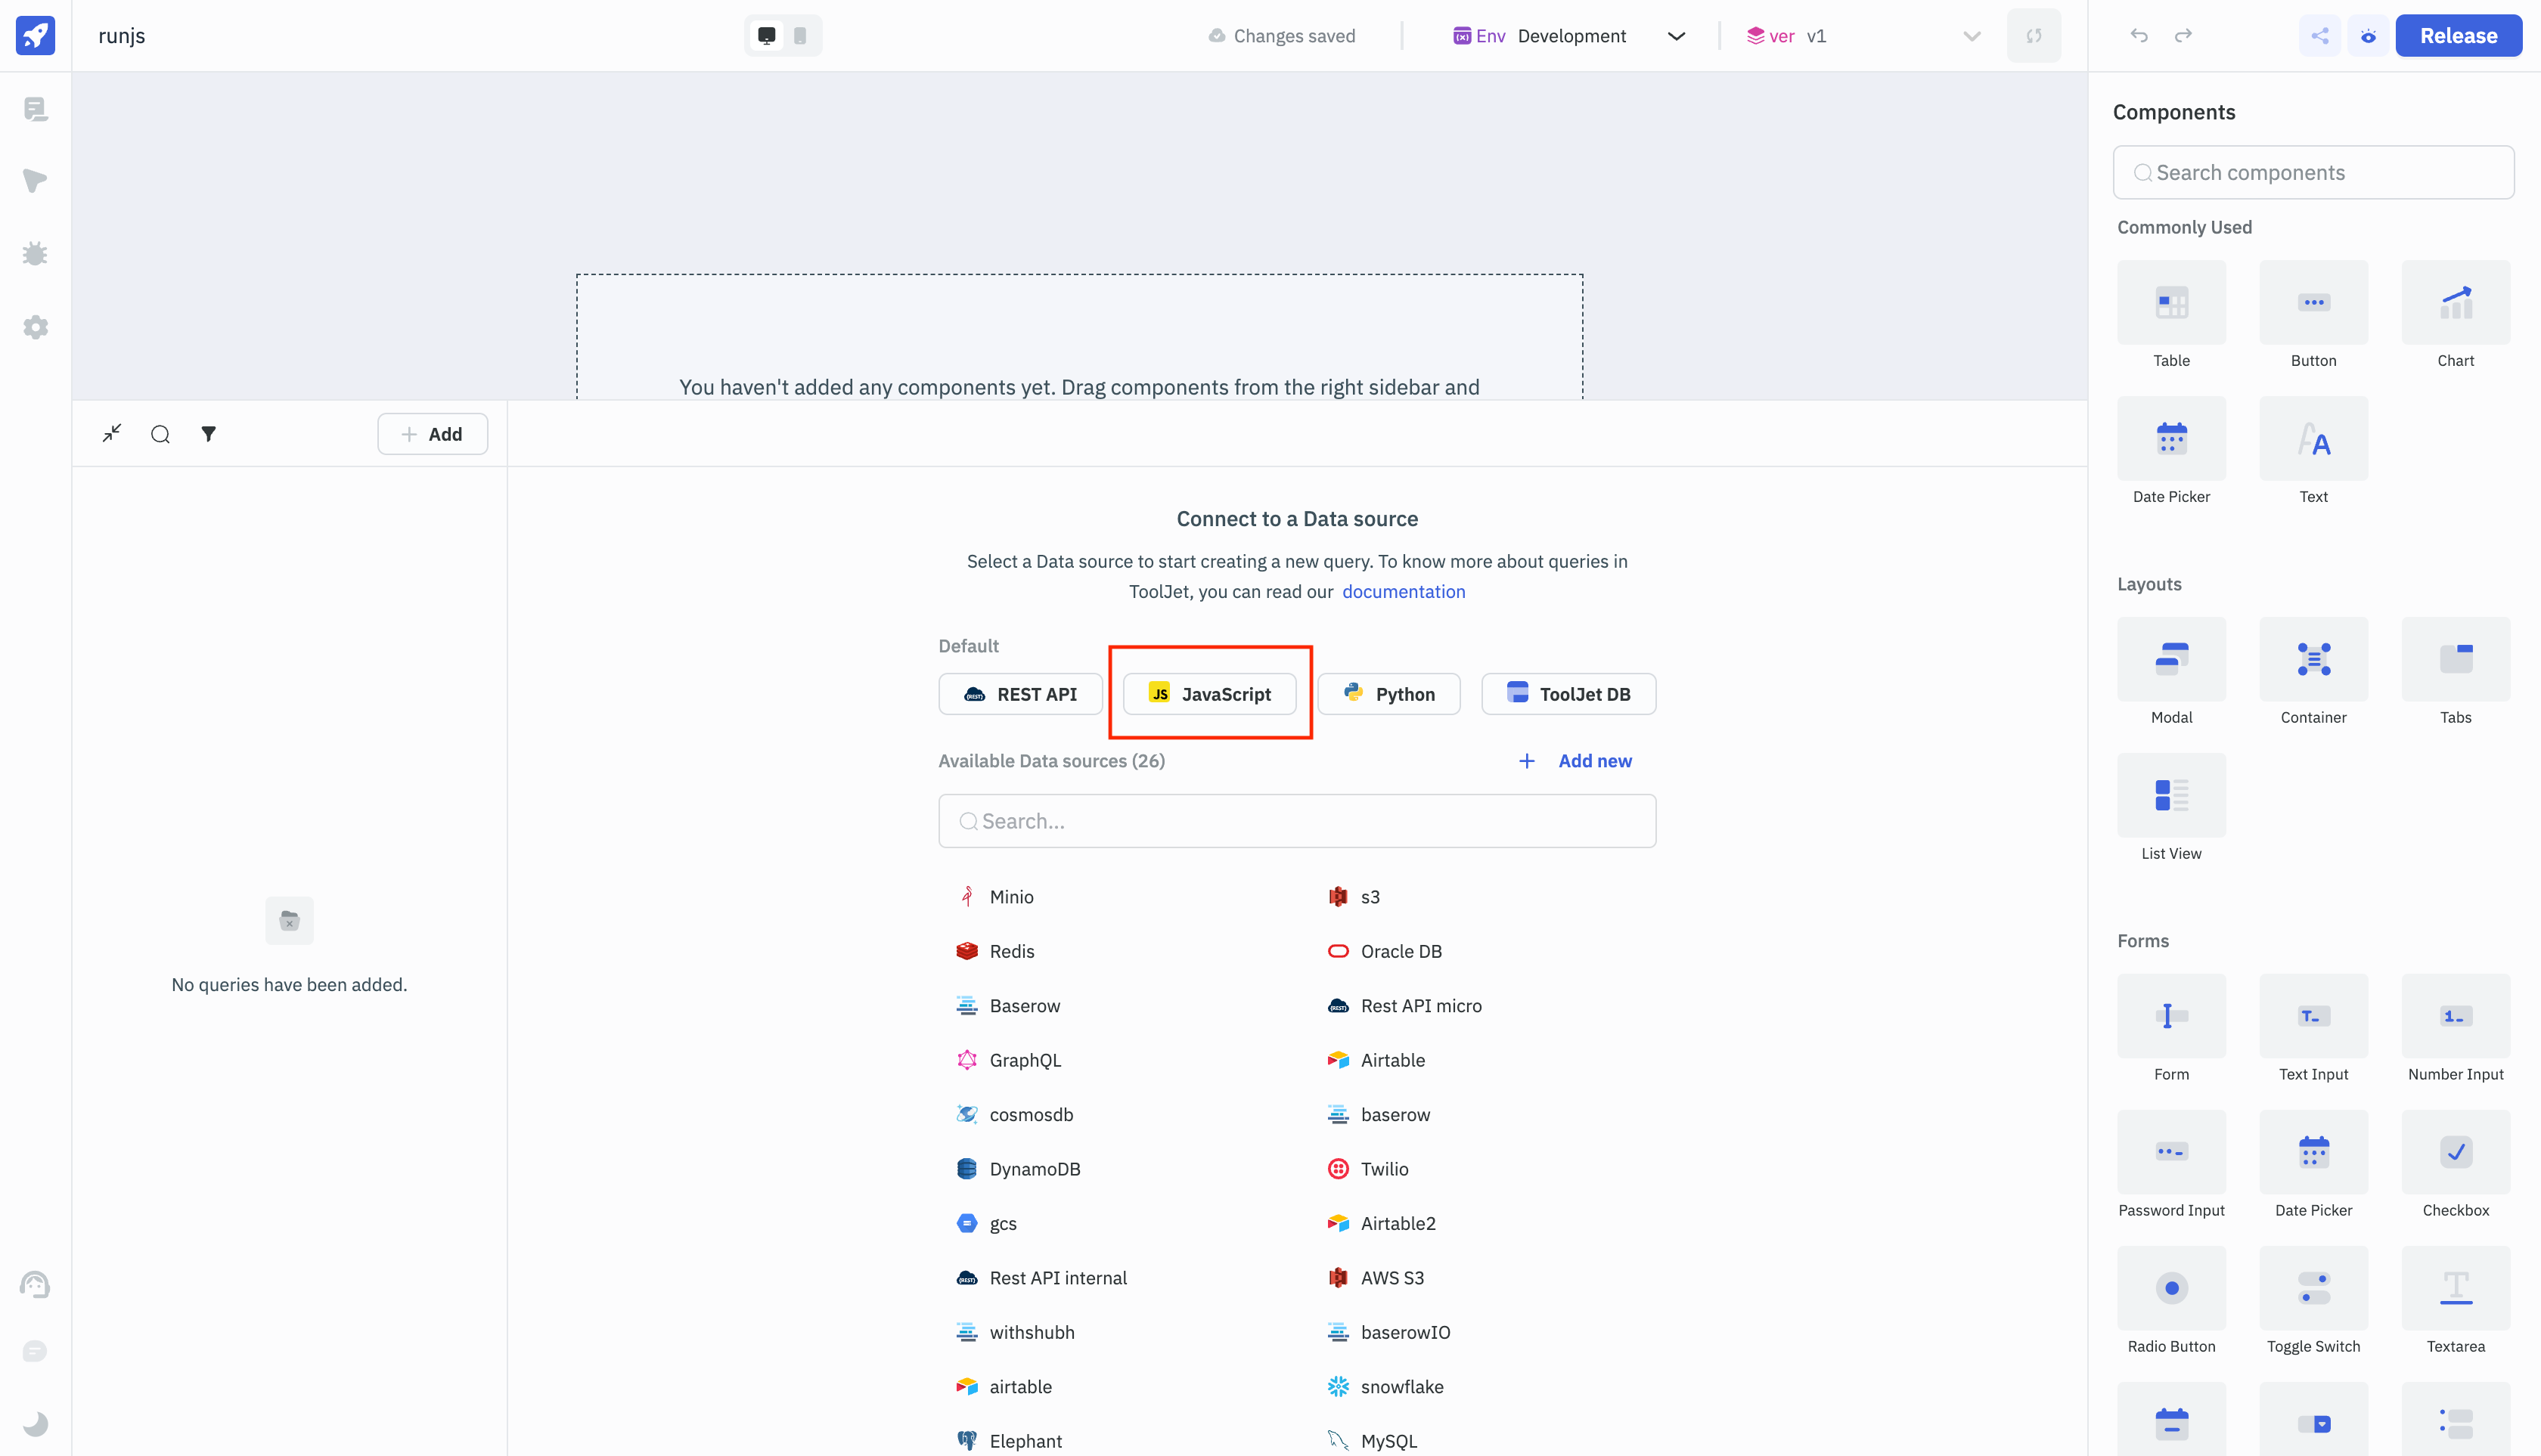
Task: Click the undo arrow in the top bar
Action: click(x=2139, y=36)
